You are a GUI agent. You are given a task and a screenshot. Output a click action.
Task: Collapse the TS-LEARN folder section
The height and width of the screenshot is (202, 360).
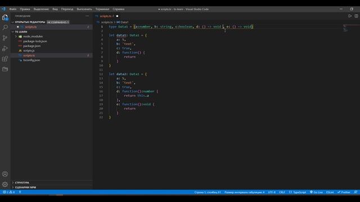12,32
